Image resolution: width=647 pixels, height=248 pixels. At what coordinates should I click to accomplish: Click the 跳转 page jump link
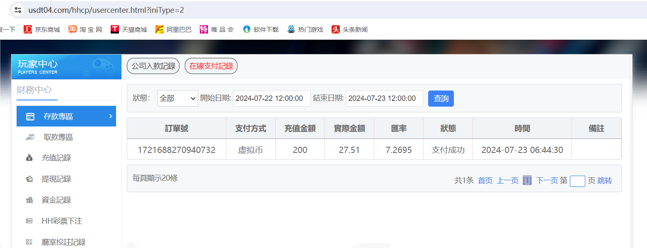point(605,181)
